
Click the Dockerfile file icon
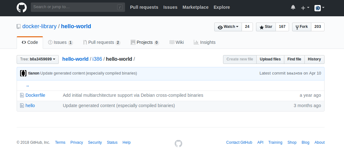[22, 95]
